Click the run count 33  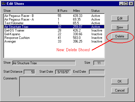pyautogui.click(x=59, y=41)
